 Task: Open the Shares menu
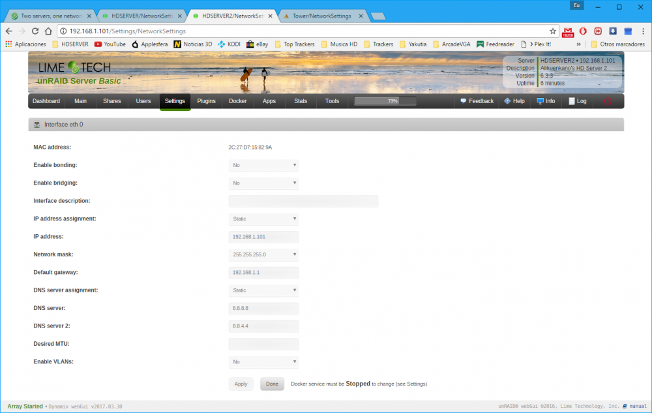point(112,101)
